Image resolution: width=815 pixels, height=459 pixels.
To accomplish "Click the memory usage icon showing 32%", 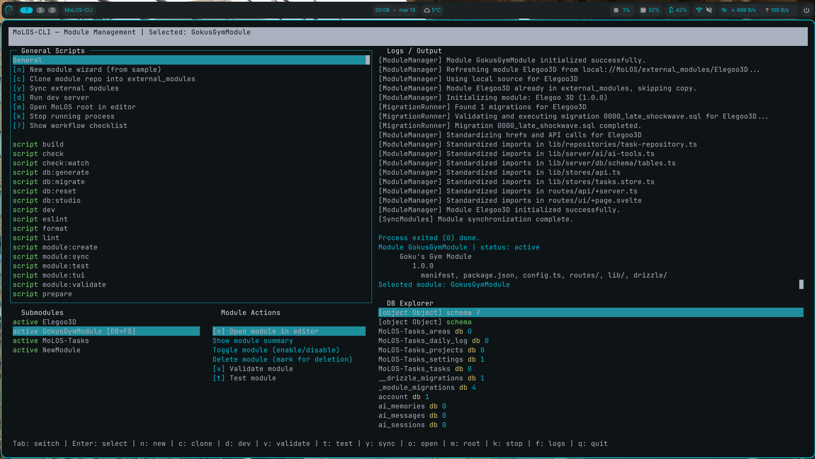I will coord(643,10).
